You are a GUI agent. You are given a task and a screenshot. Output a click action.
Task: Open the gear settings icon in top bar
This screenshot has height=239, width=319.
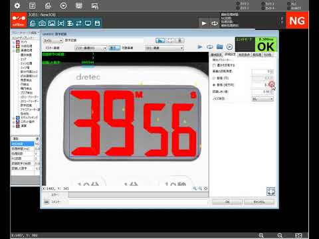pyautogui.click(x=17, y=5)
